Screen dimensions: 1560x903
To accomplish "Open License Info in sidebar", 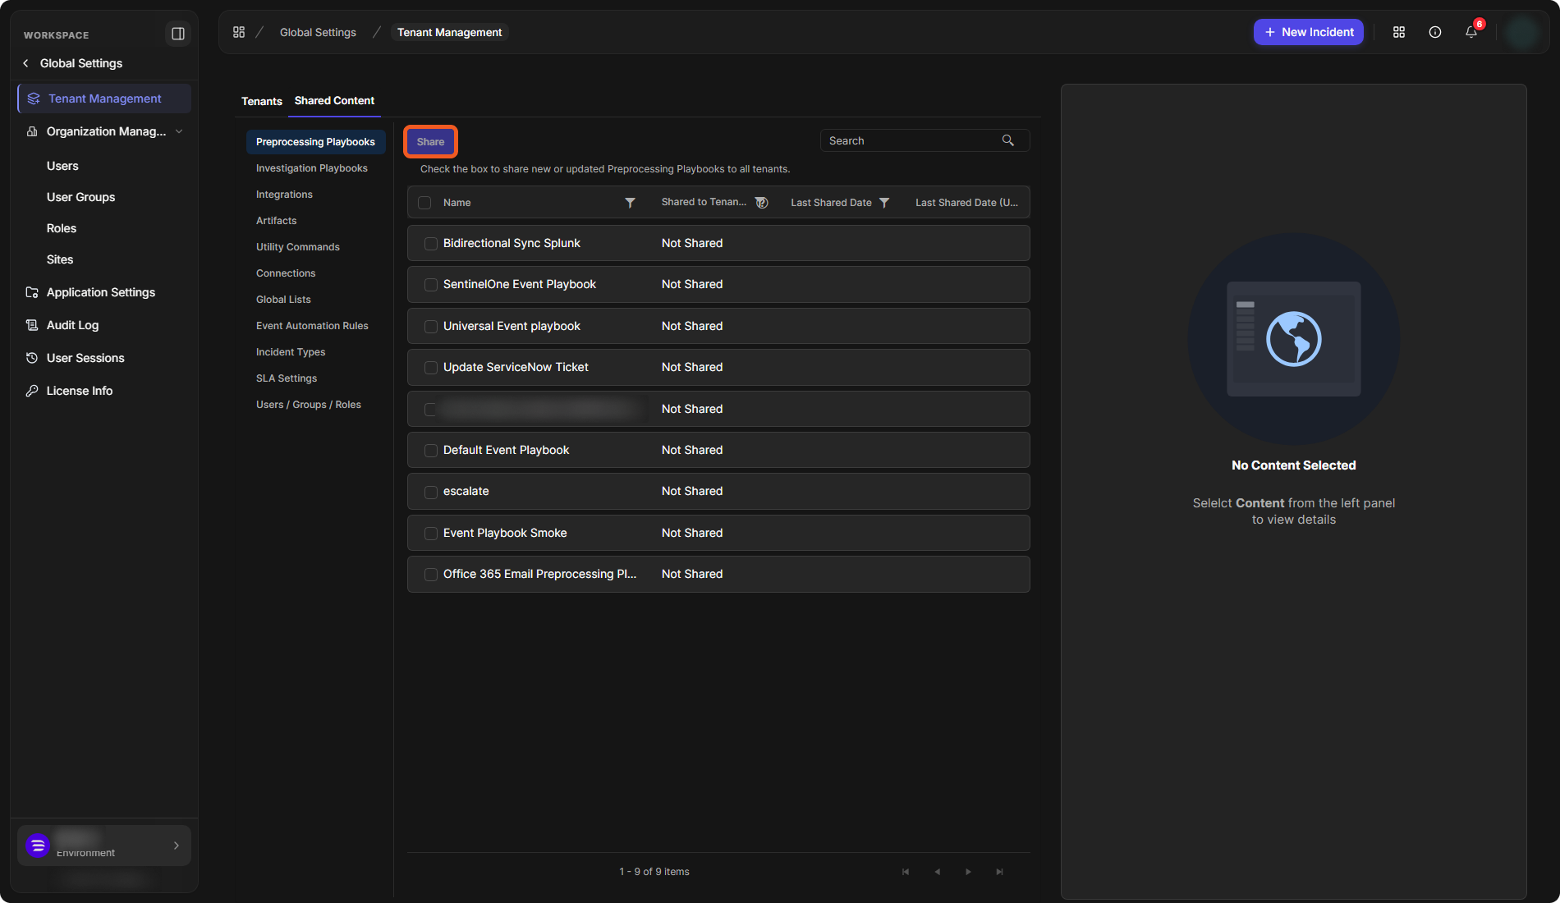I will coord(80,391).
